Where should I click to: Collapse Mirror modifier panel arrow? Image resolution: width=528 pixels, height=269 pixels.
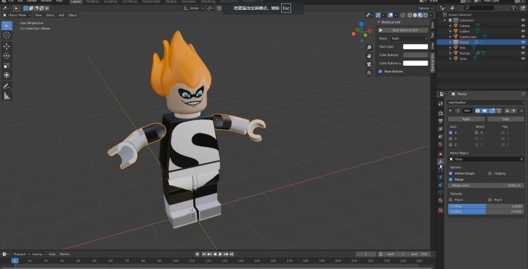click(x=451, y=110)
